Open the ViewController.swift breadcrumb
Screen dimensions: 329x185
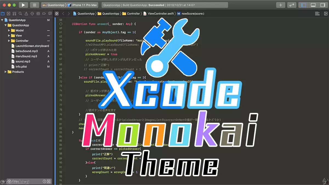[x=159, y=13]
